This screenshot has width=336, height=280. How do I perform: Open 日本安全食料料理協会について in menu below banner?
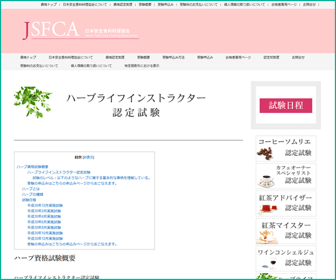(x=71, y=58)
